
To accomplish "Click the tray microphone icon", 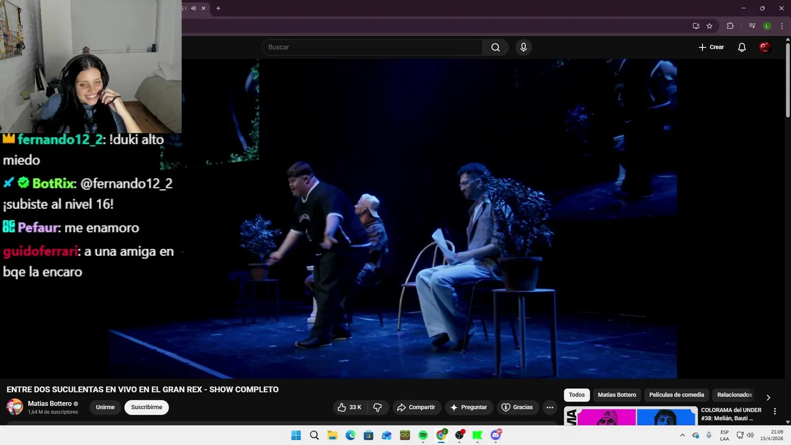I will click(709, 435).
